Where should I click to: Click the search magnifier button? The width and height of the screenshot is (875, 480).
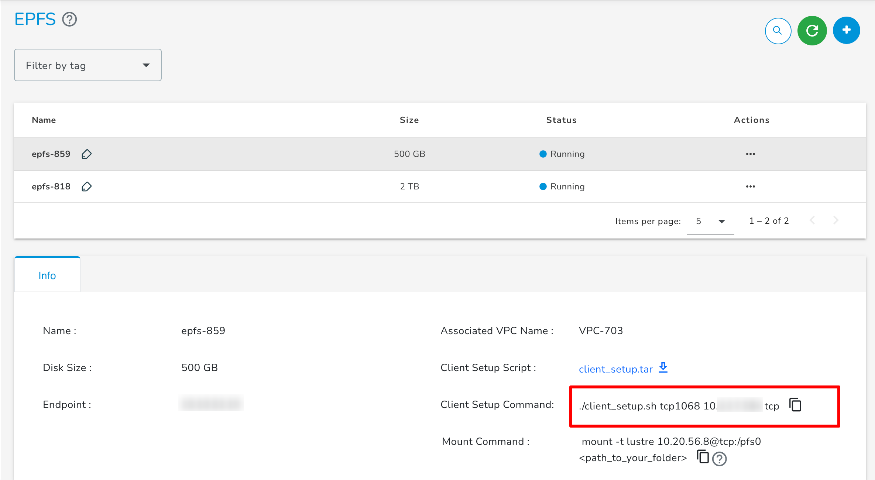[x=778, y=31]
